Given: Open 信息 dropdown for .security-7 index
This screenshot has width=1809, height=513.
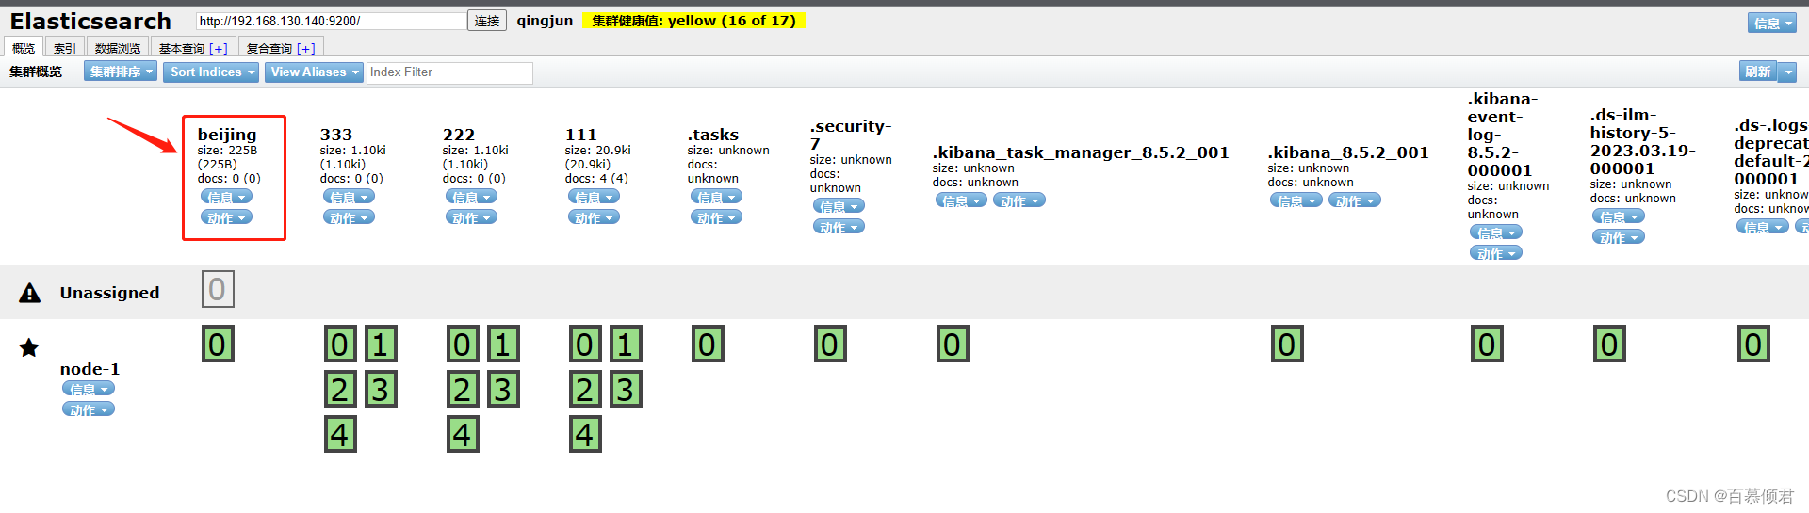Looking at the screenshot, I should (839, 206).
